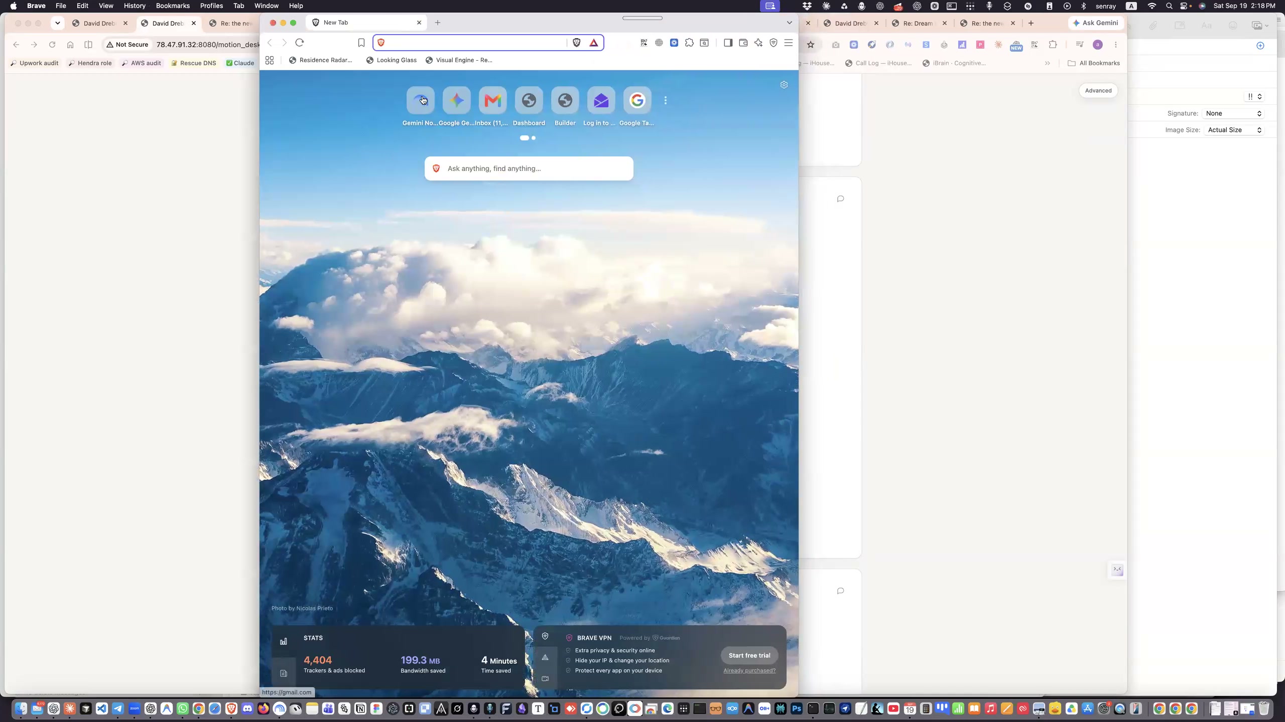Open a new tab with plus button

[438, 23]
